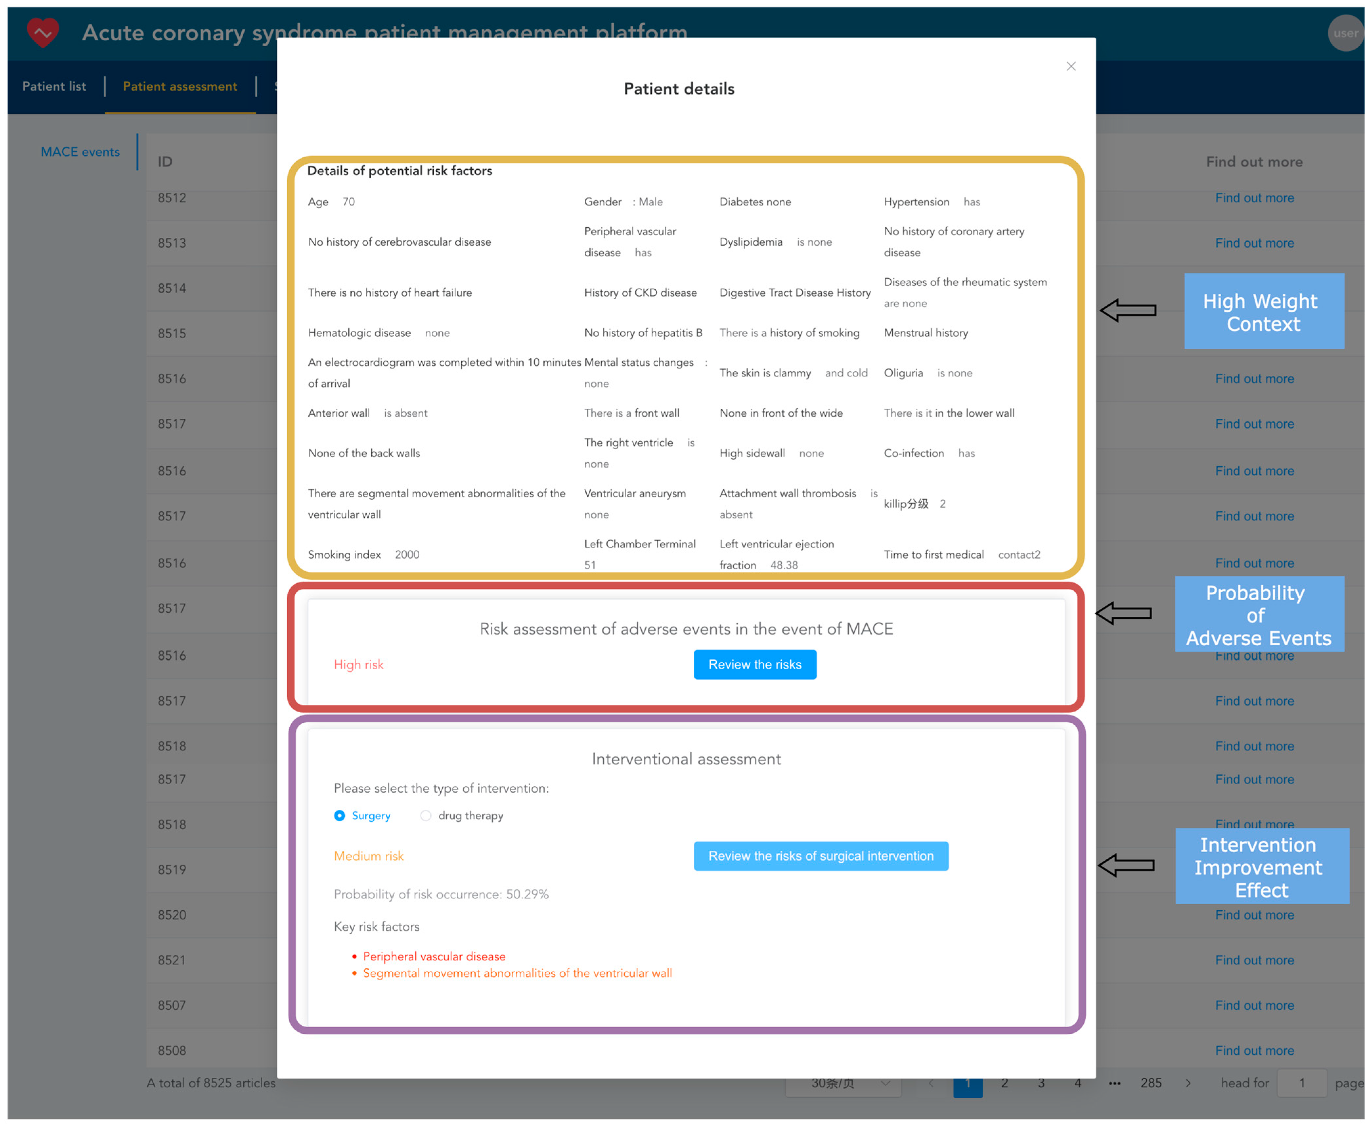
Task: Switch to the Patient assessment tab
Action: [180, 86]
